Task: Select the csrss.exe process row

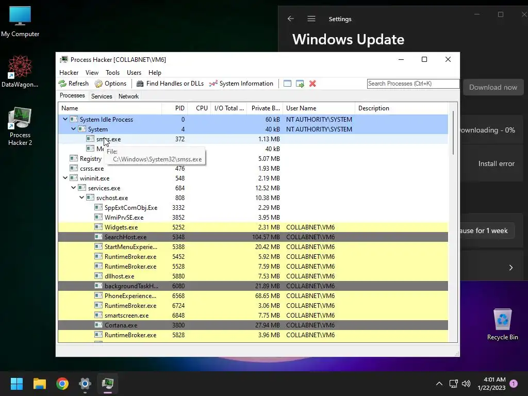Action: tap(253, 169)
